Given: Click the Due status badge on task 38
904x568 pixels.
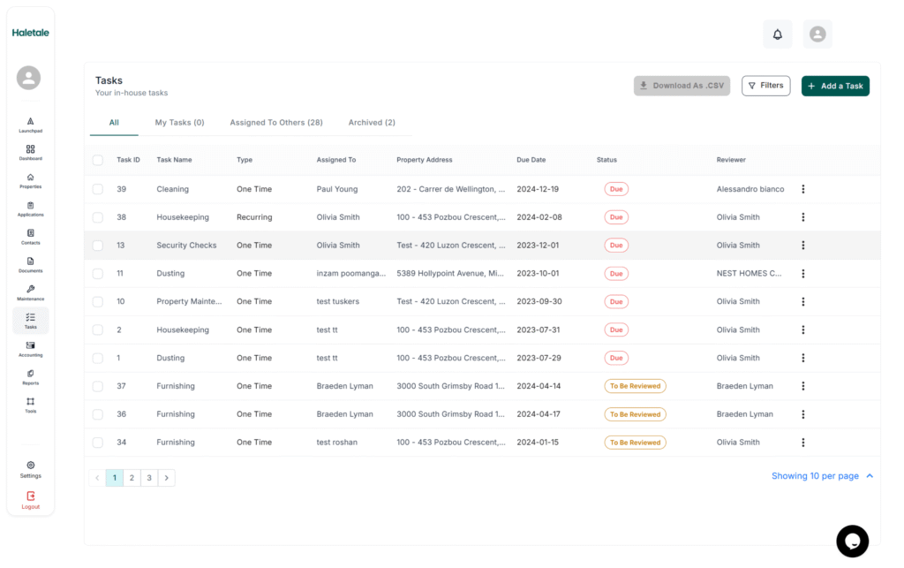Looking at the screenshot, I should [616, 216].
